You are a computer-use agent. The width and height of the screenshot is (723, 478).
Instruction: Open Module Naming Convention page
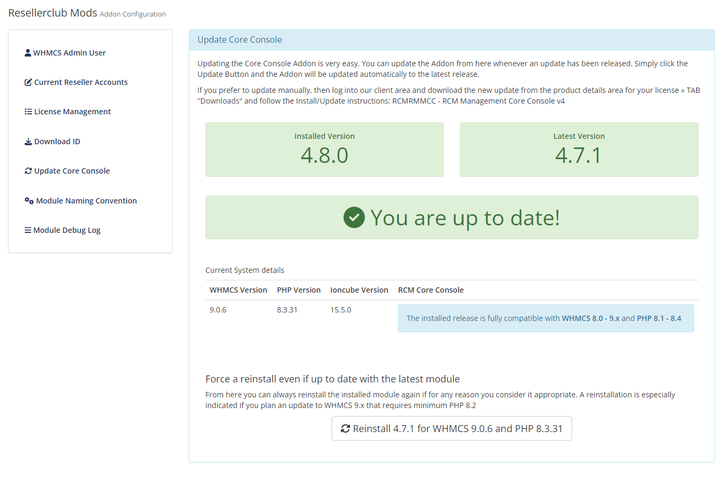pyautogui.click(x=81, y=201)
